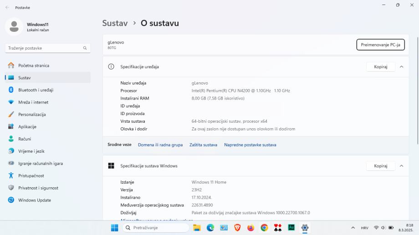Open the Zaštita sustava link

click(x=203, y=145)
